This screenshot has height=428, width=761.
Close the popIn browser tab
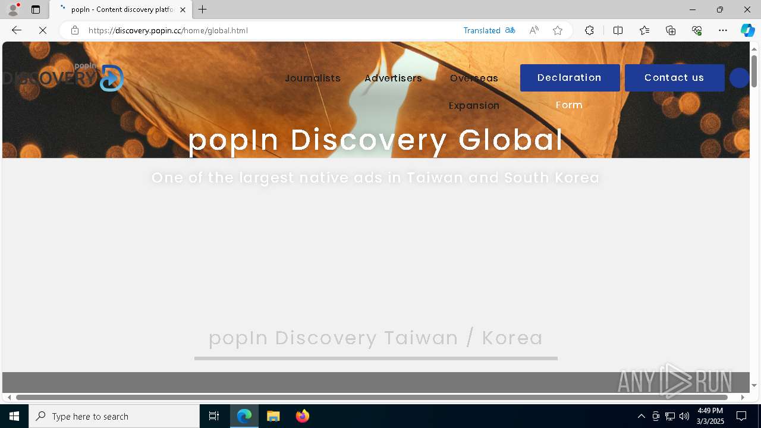point(183,10)
